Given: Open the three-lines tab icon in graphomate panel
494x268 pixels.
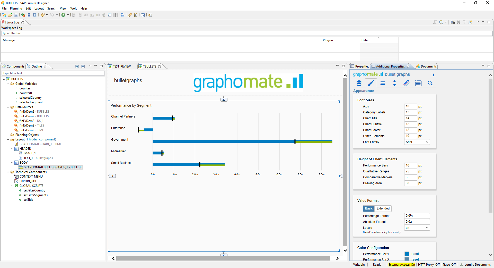Looking at the screenshot, I should tap(383, 83).
